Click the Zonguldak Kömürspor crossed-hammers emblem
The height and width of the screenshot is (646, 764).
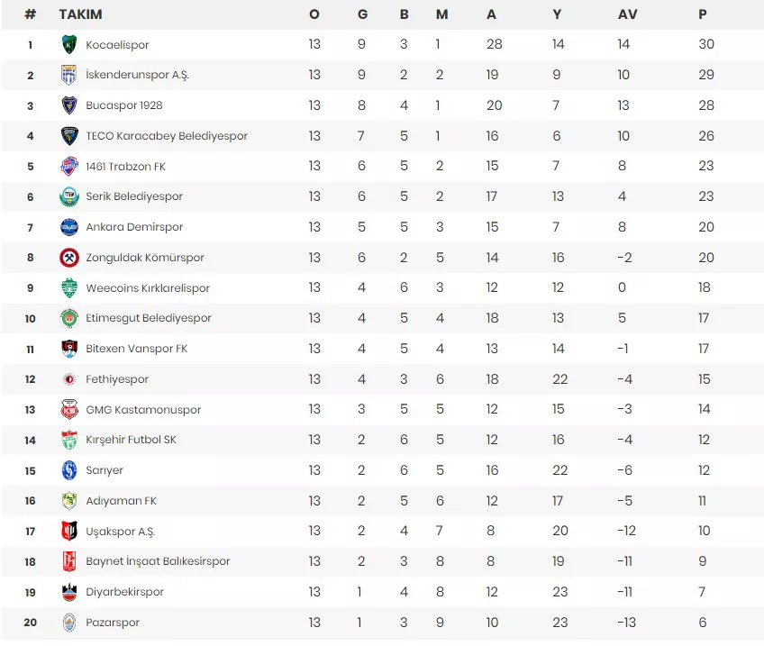[69, 258]
